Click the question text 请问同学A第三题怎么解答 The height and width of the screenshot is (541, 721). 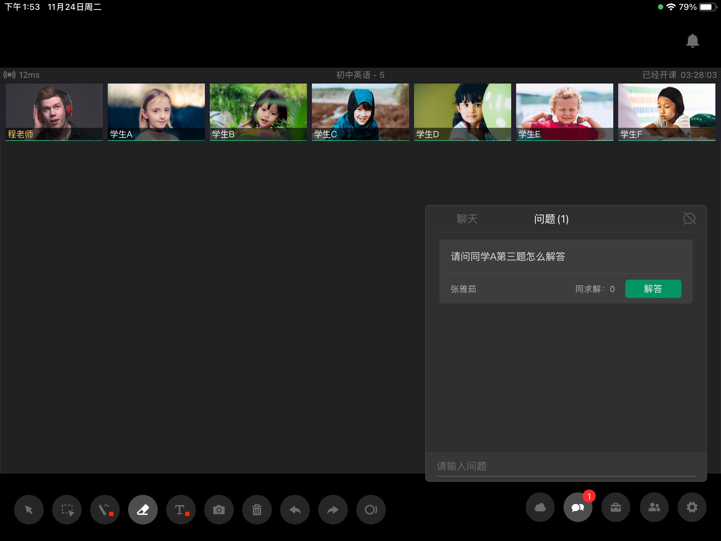coord(508,256)
